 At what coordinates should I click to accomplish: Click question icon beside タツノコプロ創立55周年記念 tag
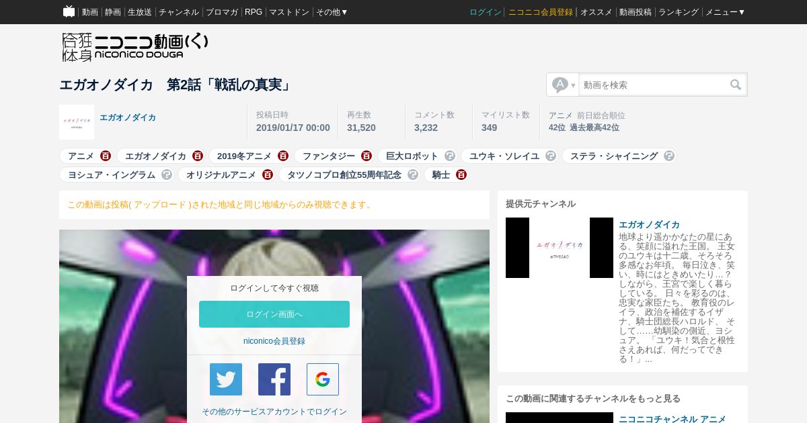413,175
